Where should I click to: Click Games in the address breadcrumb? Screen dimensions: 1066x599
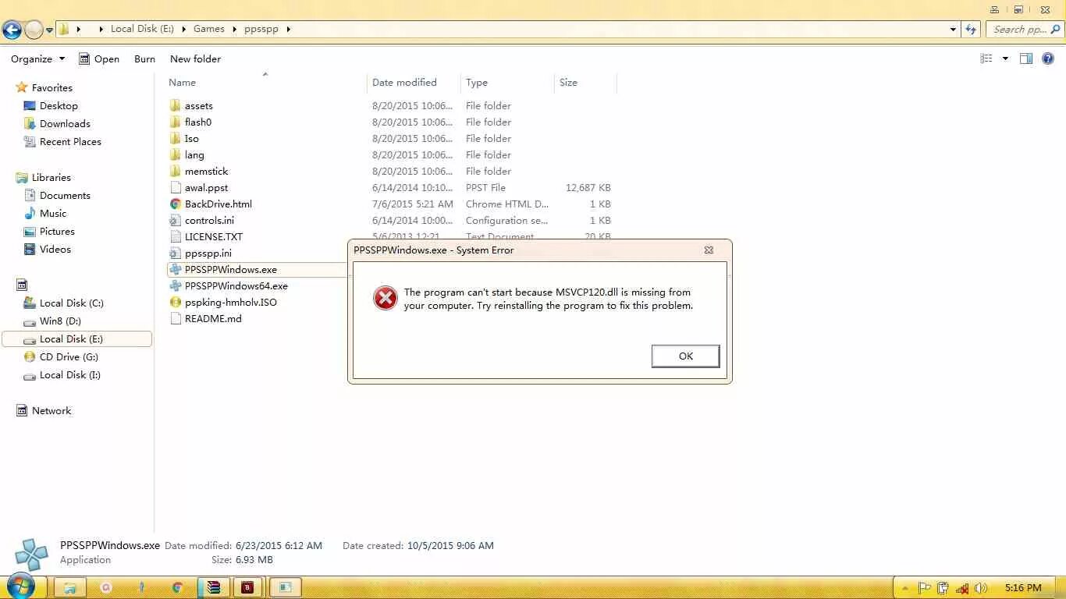[x=209, y=29]
